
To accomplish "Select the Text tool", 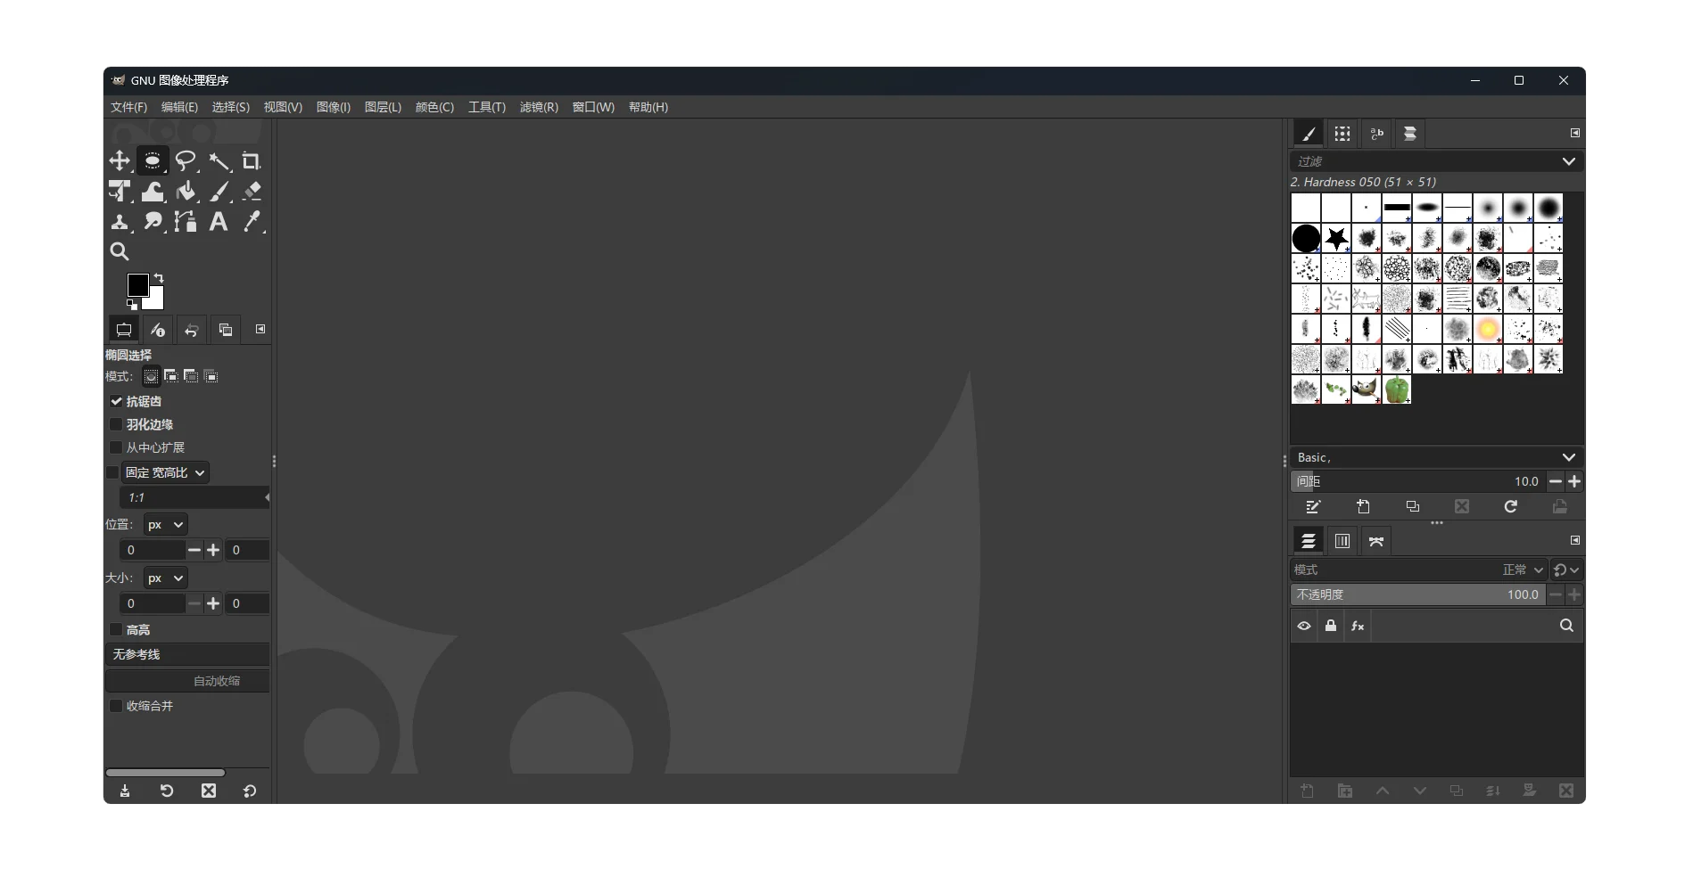I will tap(219, 222).
